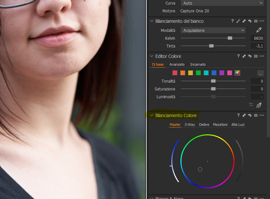
Task: Click the Saturazione value field
Action: click(257, 89)
